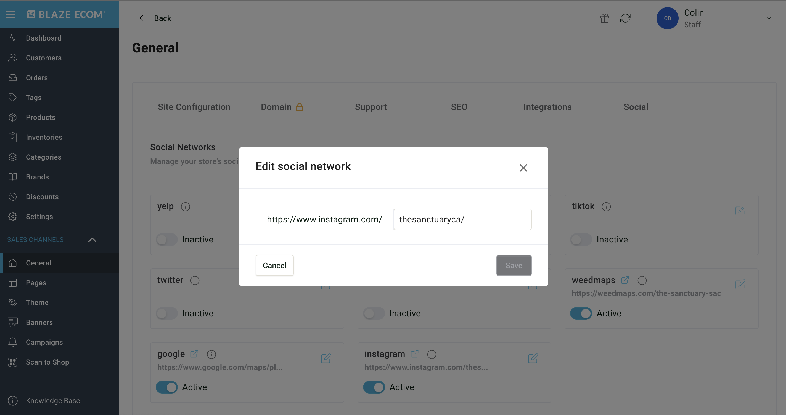This screenshot has height=415, width=786.
Task: Click the Cancel button in dialog
Action: click(x=274, y=265)
